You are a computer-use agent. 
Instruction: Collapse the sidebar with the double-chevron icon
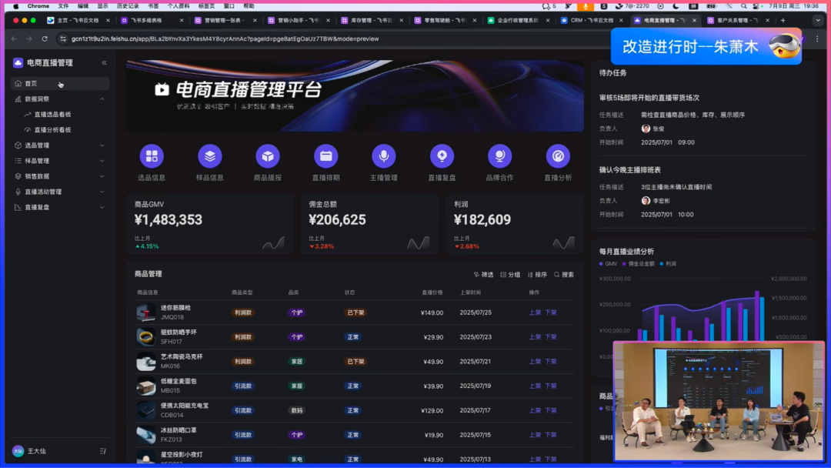click(104, 62)
